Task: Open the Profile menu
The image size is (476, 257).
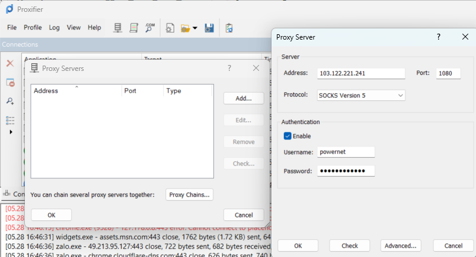Action: (x=33, y=27)
